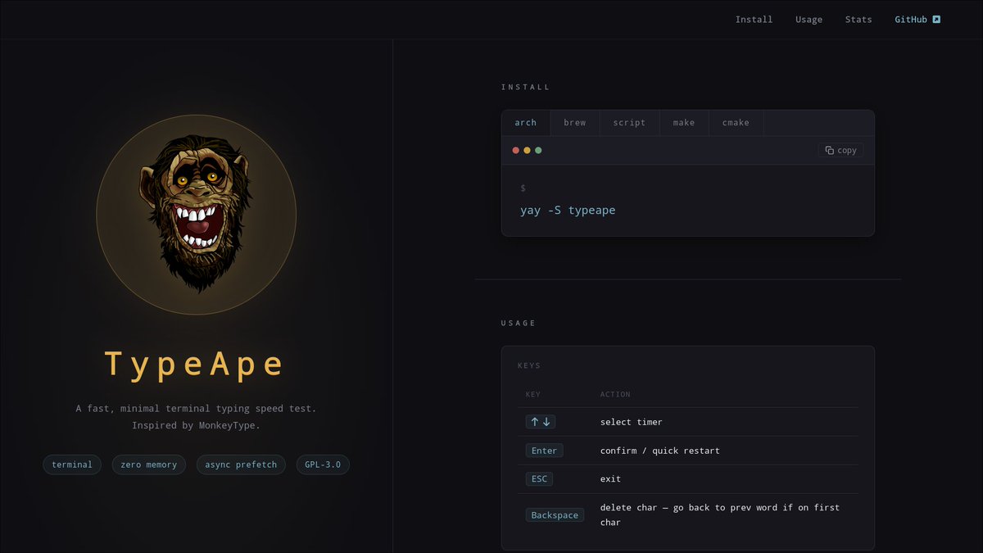983x553 pixels.
Task: Click 'A fast, minimal terminal typing speed test.'
Action: coord(196,408)
